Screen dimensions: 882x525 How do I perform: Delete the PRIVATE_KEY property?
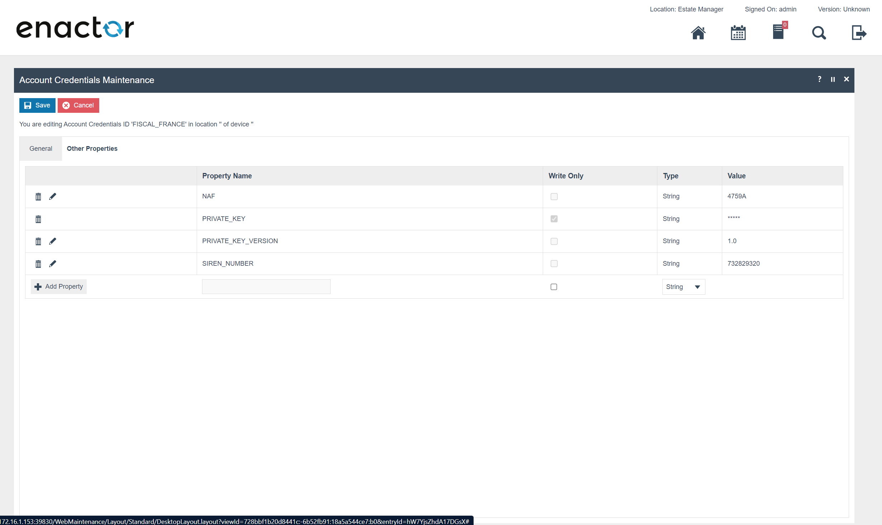38,219
